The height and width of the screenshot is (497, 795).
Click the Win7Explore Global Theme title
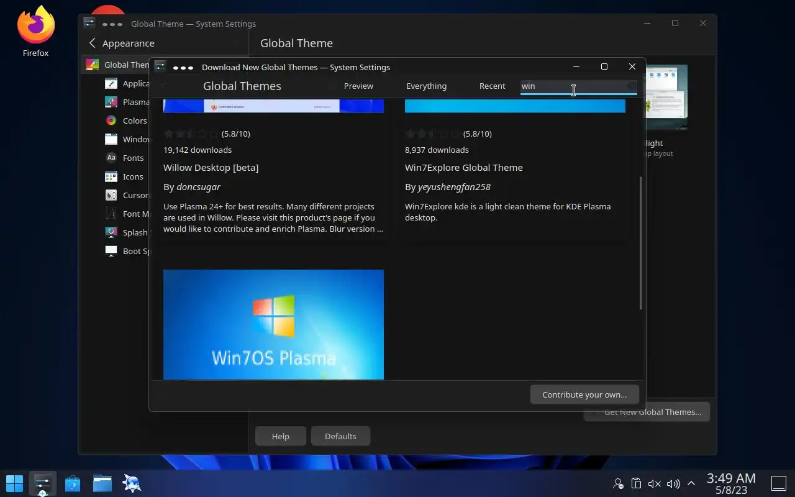click(x=463, y=167)
